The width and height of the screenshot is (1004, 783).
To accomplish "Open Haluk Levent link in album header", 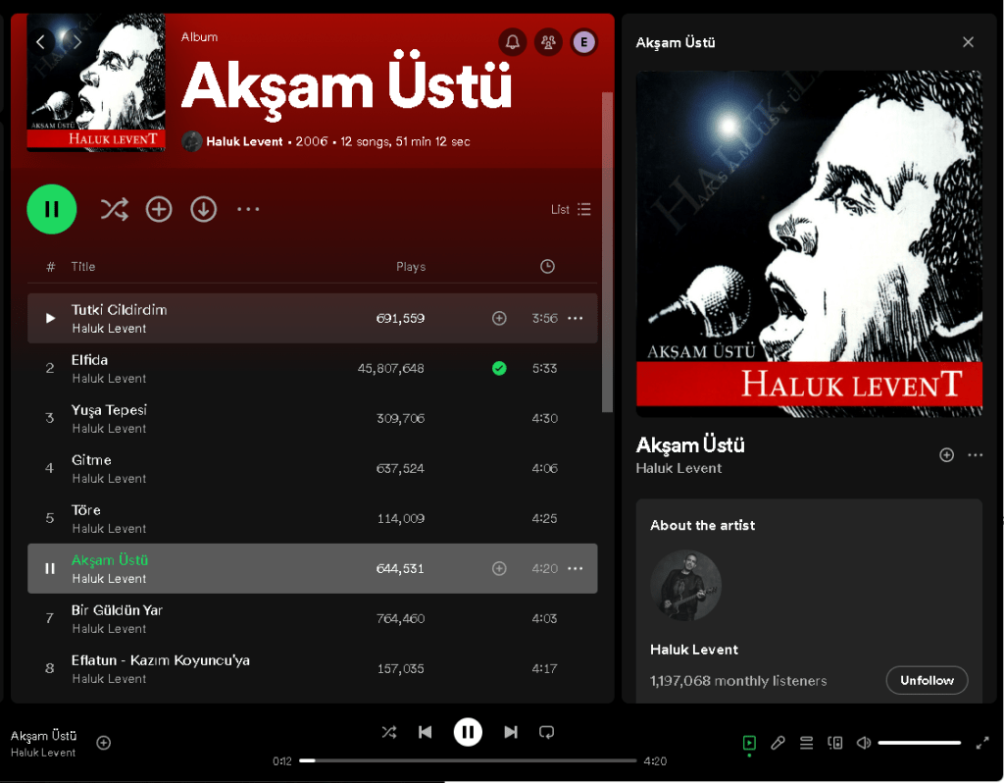I will [244, 141].
